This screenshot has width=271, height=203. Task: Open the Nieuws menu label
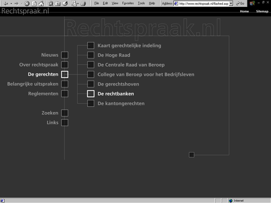(x=50, y=55)
